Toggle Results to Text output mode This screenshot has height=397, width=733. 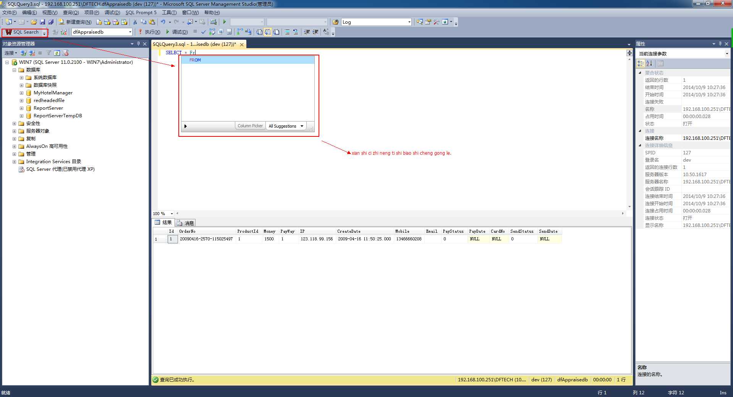[259, 32]
